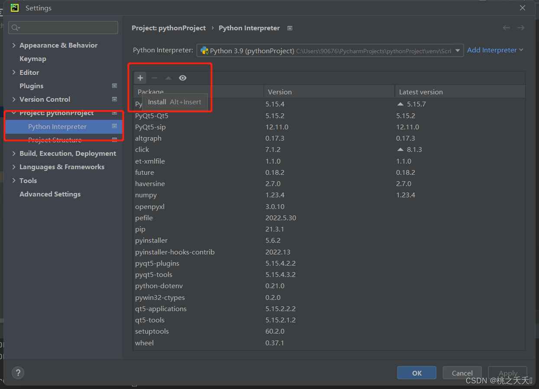The image size is (539, 389).
Task: Click the Uninstall package minus icon
Action: point(155,78)
